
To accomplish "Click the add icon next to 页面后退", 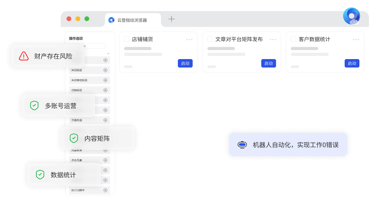I will click(105, 120).
